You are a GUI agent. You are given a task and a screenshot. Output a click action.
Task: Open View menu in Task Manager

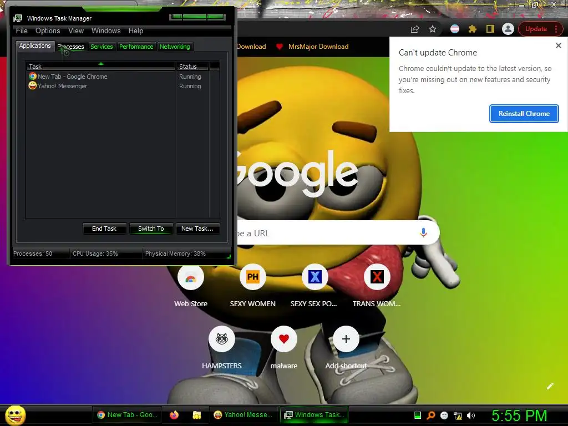[76, 31]
